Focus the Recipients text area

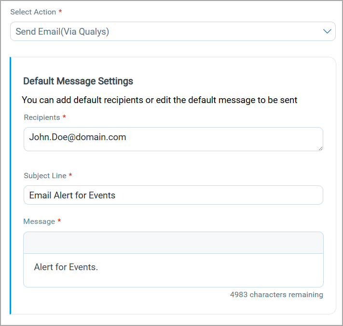pos(173,143)
